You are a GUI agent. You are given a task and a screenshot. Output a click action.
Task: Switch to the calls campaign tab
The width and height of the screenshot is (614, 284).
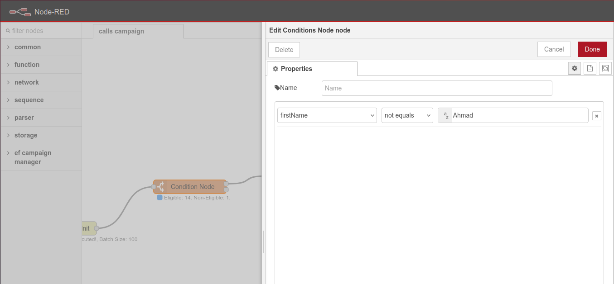coord(121,31)
